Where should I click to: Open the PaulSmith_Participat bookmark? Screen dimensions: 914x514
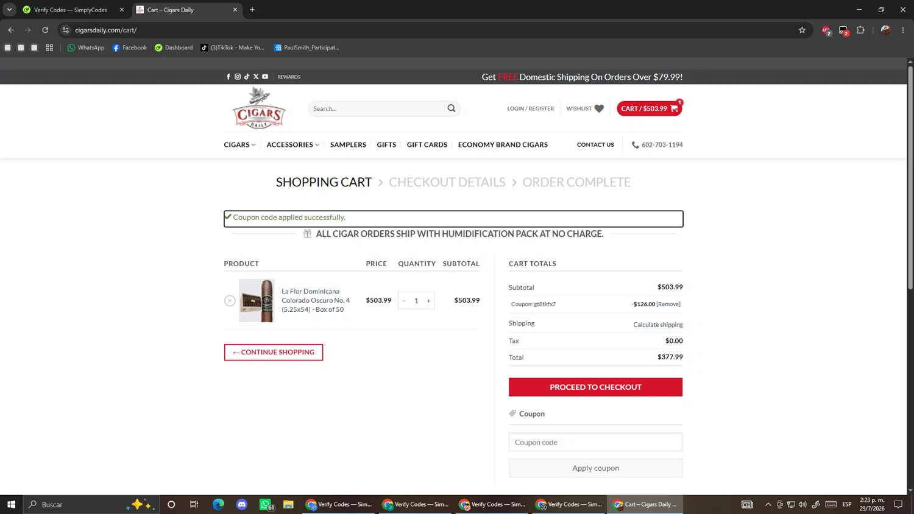pyautogui.click(x=306, y=48)
